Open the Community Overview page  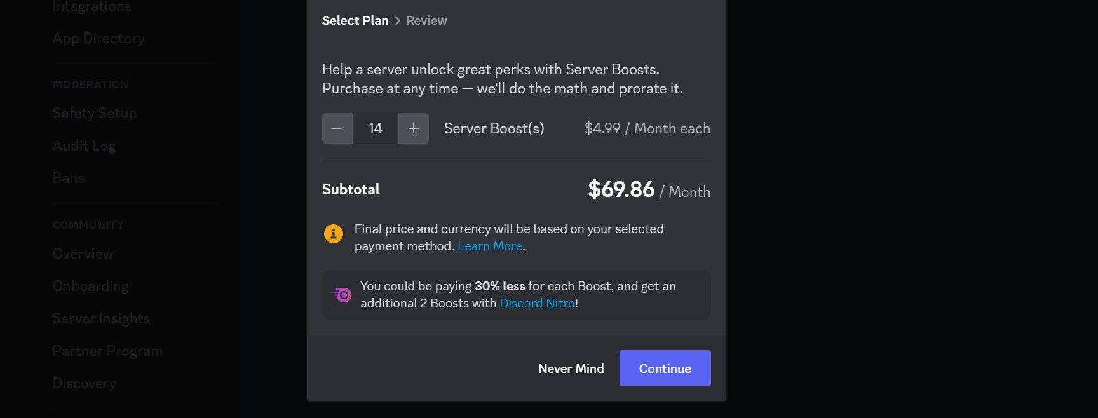coord(83,253)
